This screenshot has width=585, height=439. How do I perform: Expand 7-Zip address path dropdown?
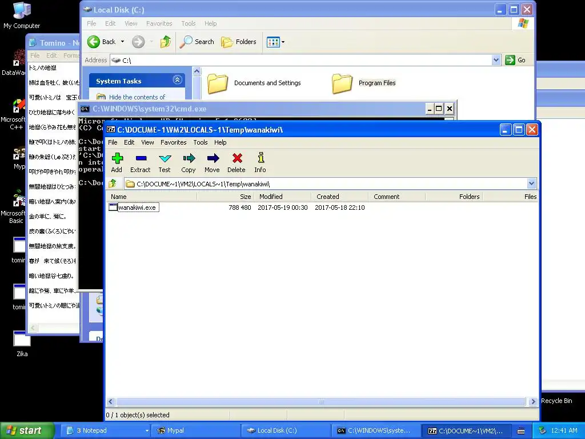[x=531, y=183]
